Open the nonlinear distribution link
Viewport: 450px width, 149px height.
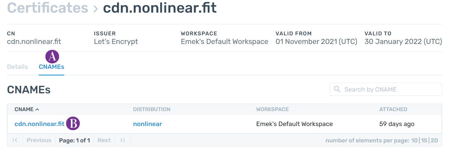[x=147, y=124]
